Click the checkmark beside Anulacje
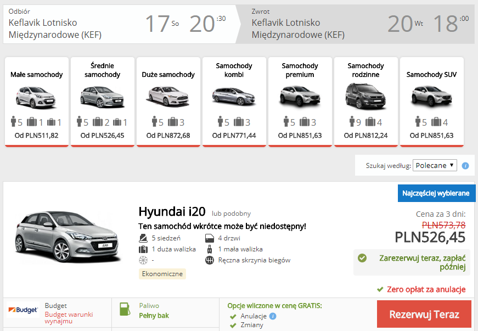Screen dimensions: 478x331 [233, 317]
